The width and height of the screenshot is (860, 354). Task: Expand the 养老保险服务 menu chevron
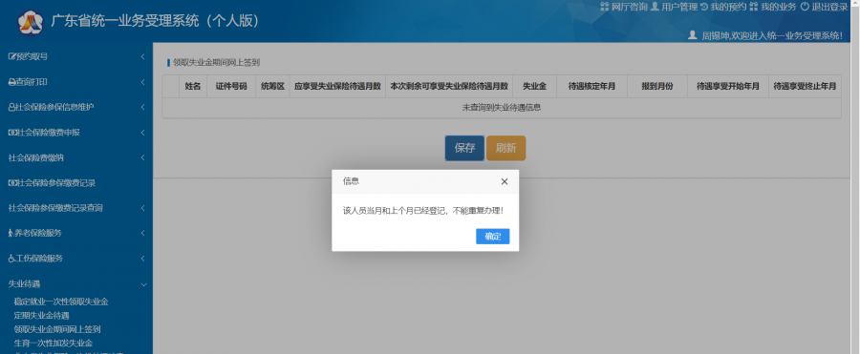coord(142,233)
